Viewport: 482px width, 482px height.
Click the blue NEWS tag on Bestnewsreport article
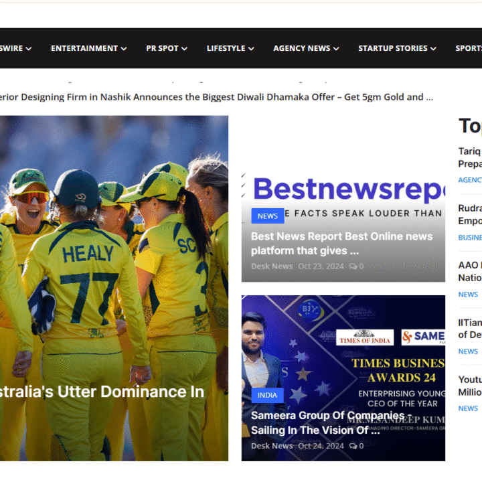[267, 216]
